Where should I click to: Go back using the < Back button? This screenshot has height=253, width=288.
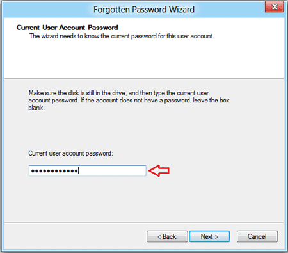pos(167,236)
